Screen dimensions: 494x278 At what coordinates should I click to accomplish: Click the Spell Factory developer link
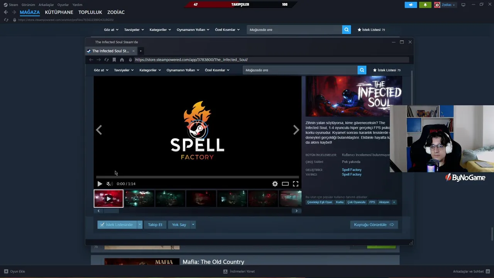pos(352,170)
